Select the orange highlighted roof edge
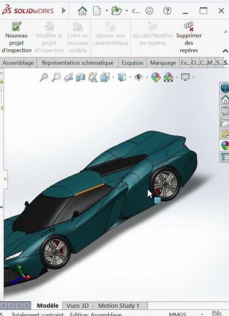The image size is (229, 316). pyautogui.click(x=89, y=190)
